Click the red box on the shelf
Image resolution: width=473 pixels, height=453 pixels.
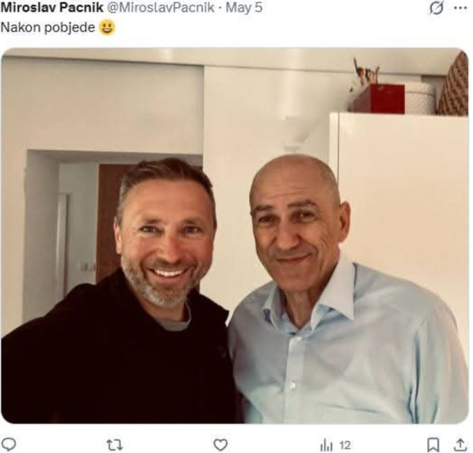tap(379, 98)
